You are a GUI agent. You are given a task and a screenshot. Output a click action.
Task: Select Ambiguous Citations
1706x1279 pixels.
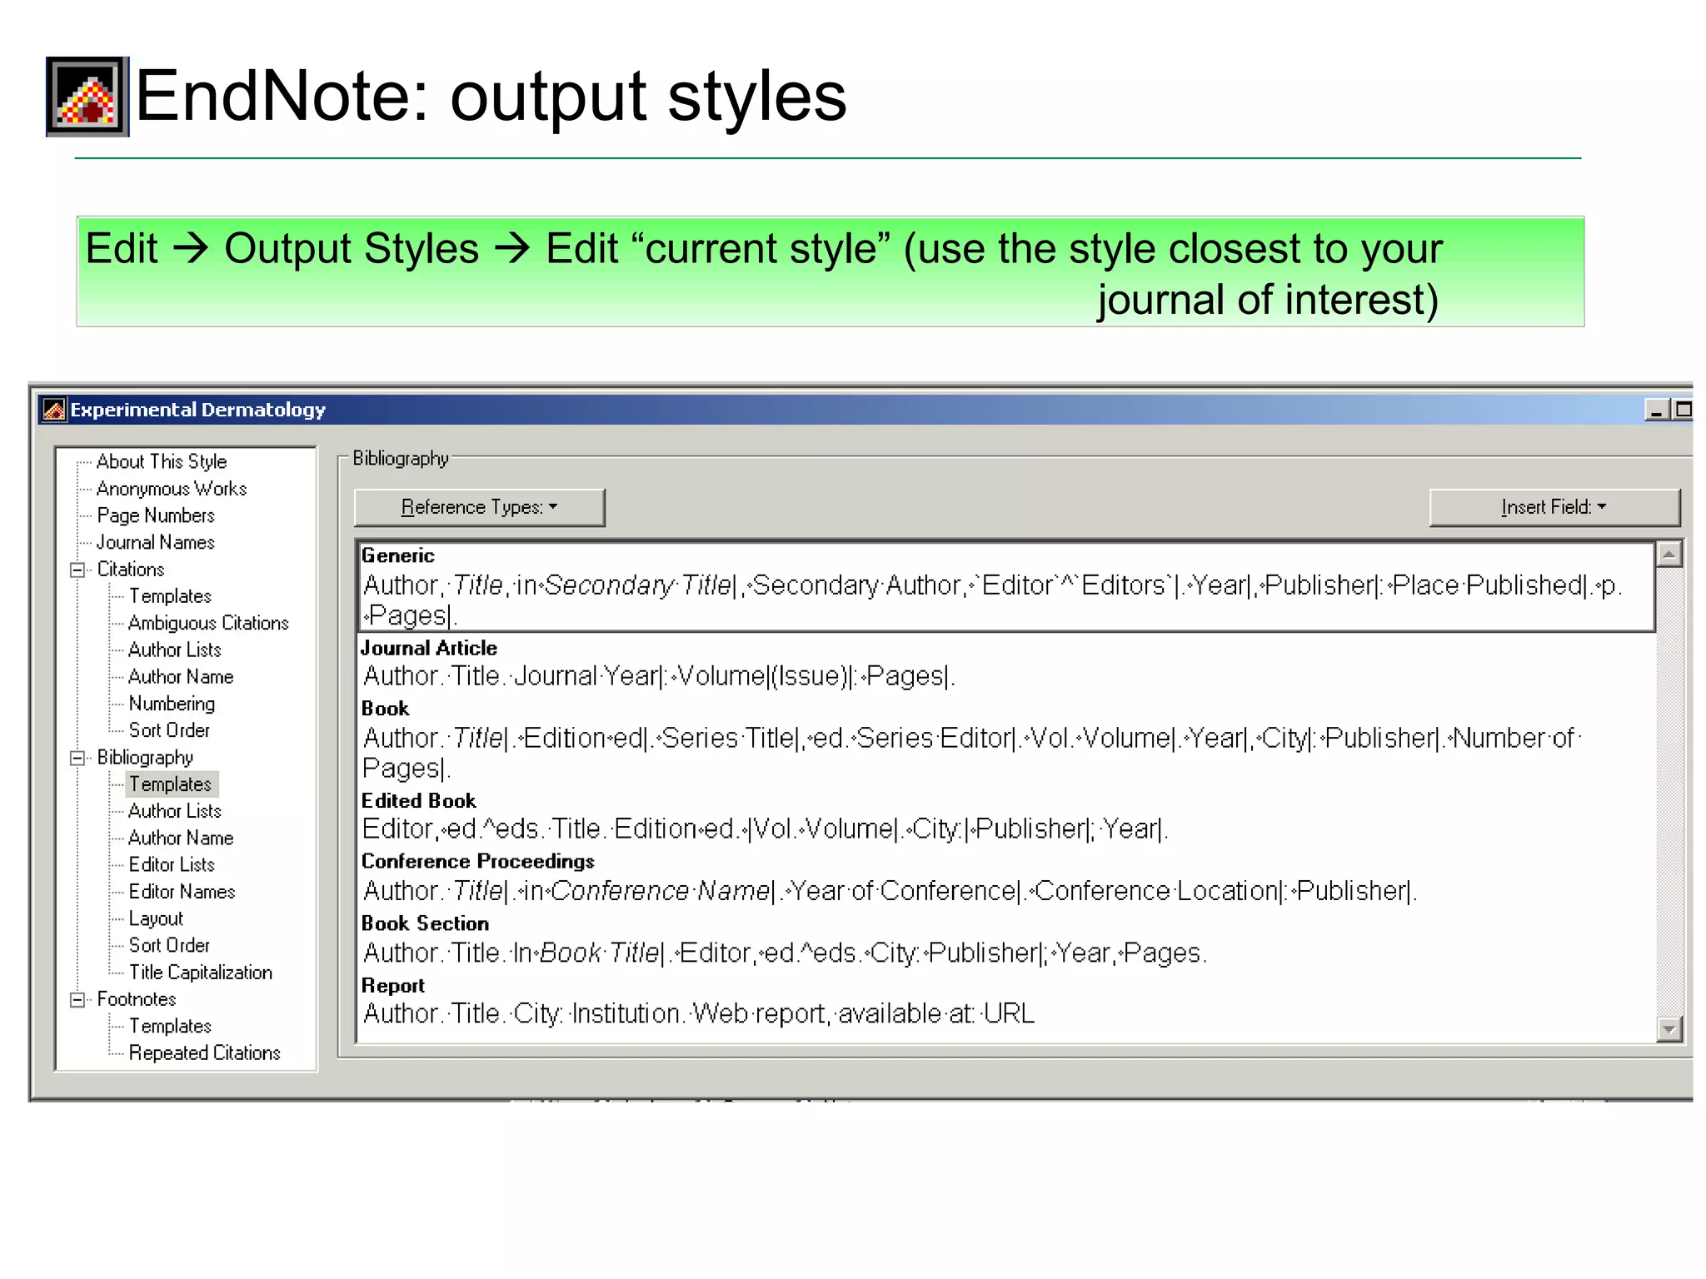point(208,623)
